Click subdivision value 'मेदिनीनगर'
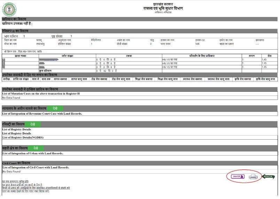Screen dimensions: 280x199 pyautogui.click(x=96, y=40)
